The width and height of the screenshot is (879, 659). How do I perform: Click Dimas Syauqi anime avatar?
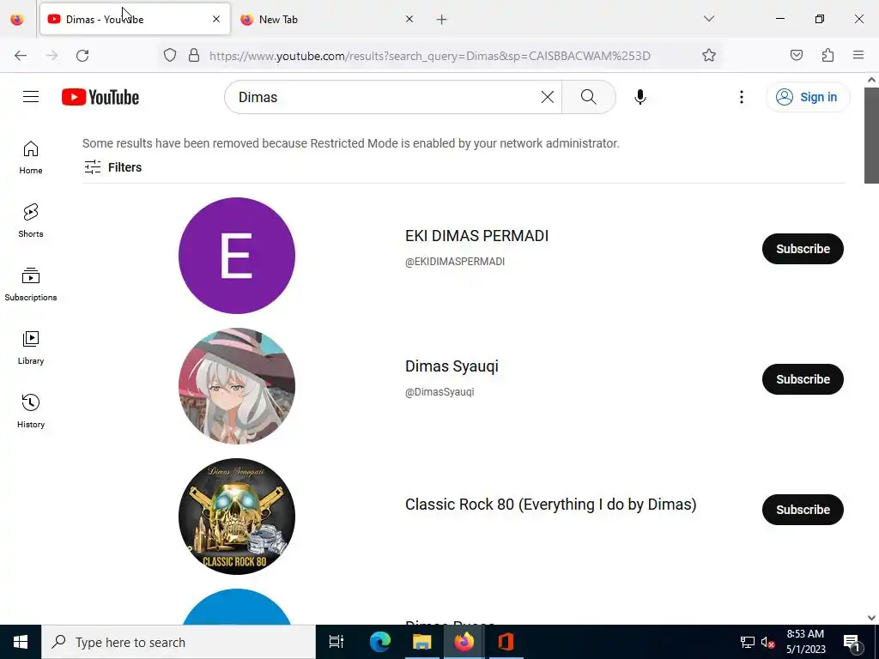(237, 386)
